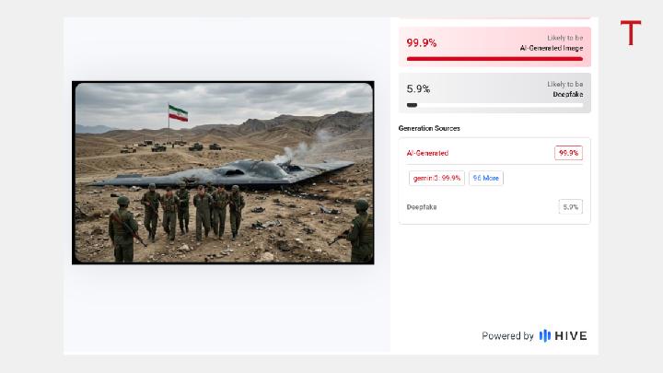Click the gray 5.9% Deepfake score badge

coord(570,206)
